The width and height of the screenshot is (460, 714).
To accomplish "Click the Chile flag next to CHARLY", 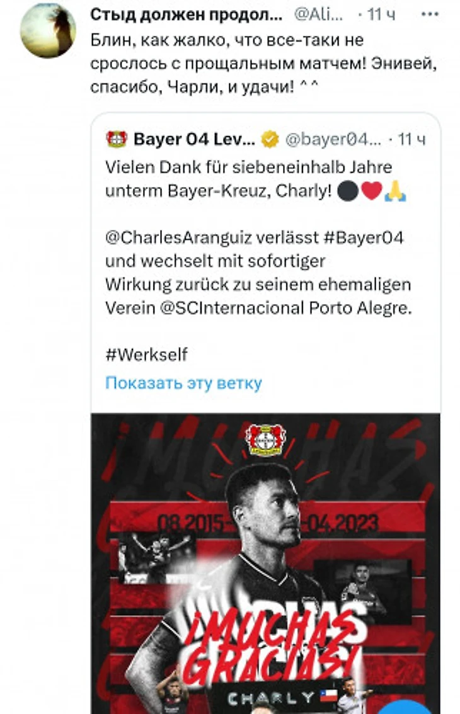I will (328, 696).
